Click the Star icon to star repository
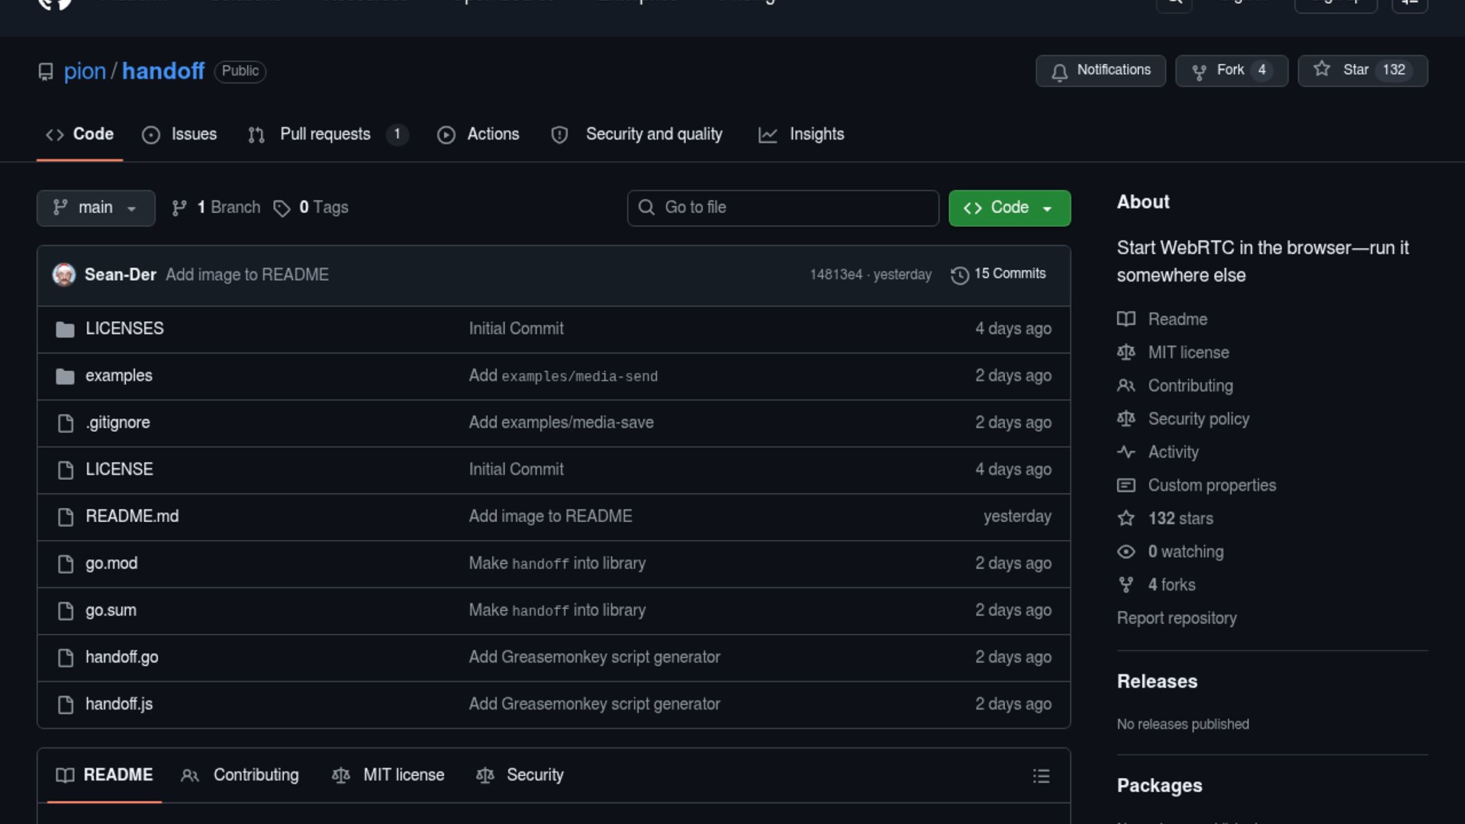The width and height of the screenshot is (1465, 824). point(1322,69)
